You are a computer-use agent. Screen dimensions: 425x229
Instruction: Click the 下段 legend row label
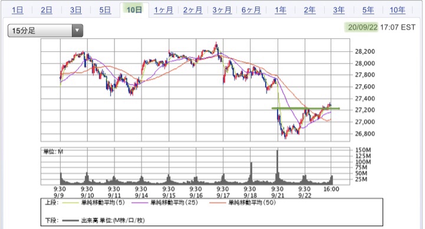point(51,221)
